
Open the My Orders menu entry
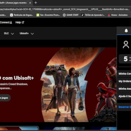click(124, 81)
